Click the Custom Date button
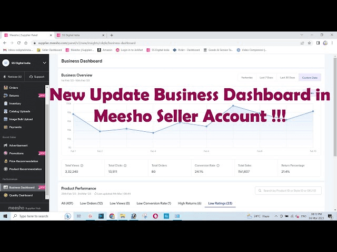337x252 pixels. [x=310, y=78]
